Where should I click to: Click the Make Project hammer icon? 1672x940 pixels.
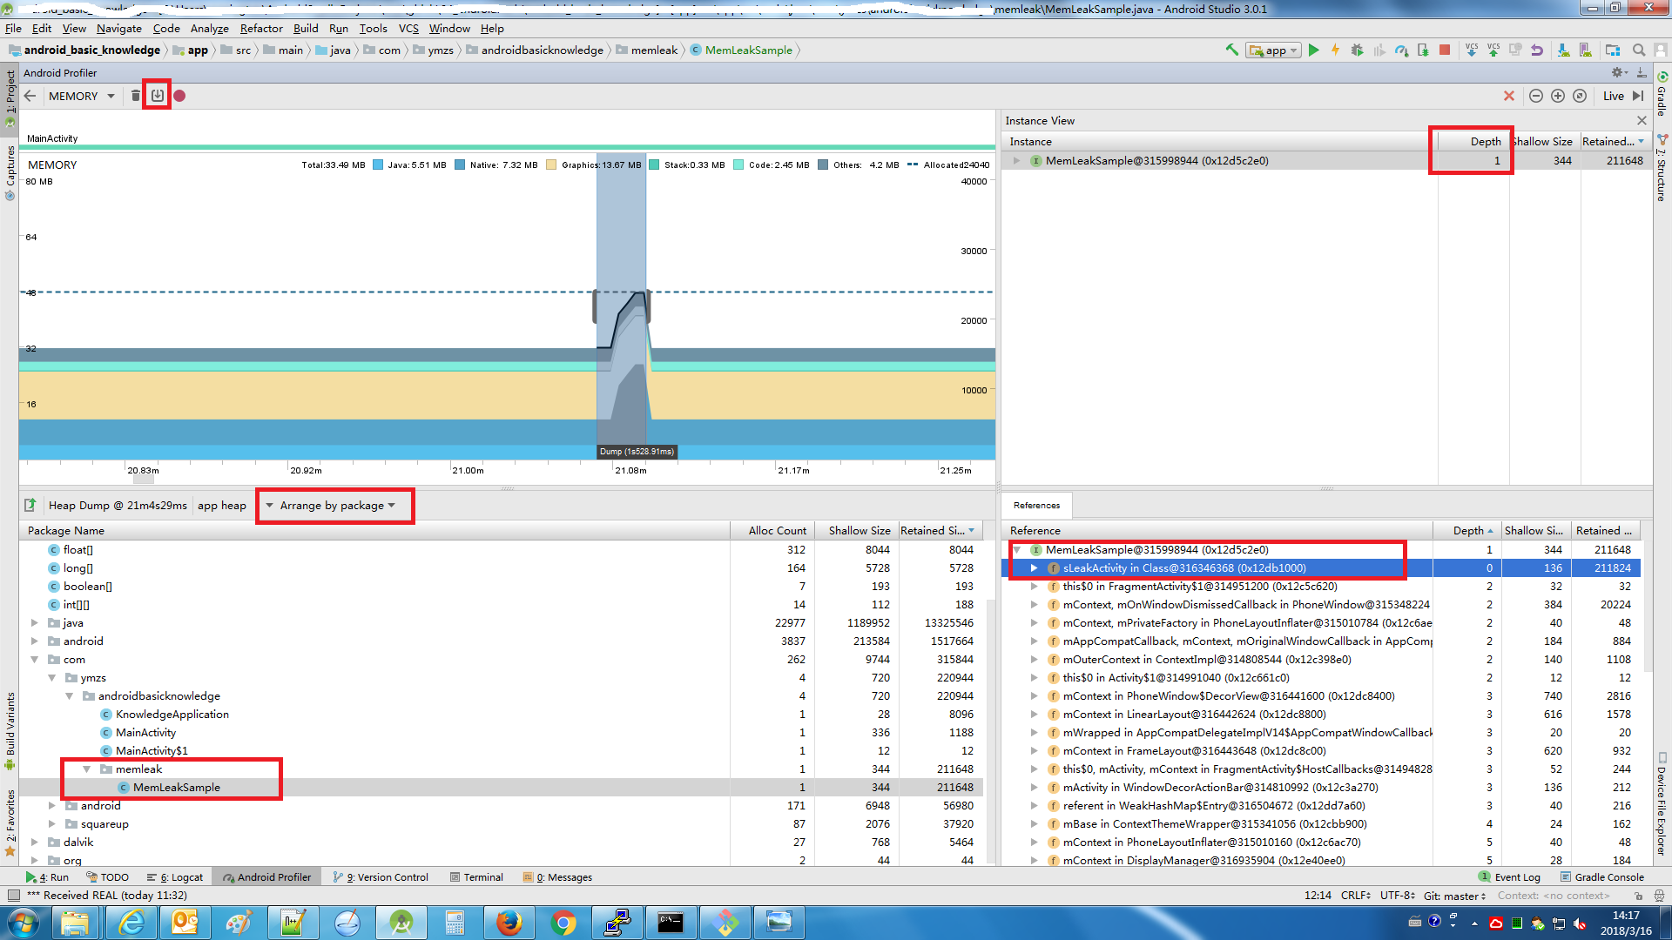click(1231, 50)
